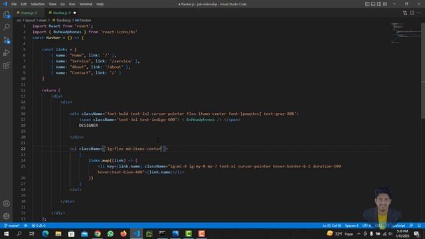Click 'const links = [' on line 5
This screenshot has height=239, width=425.
(x=59, y=49)
